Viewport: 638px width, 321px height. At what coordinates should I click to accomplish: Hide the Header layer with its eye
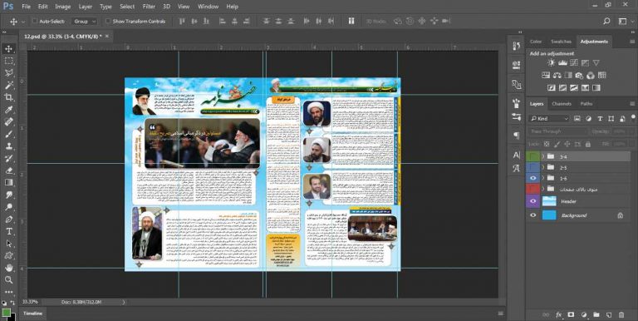(x=533, y=201)
